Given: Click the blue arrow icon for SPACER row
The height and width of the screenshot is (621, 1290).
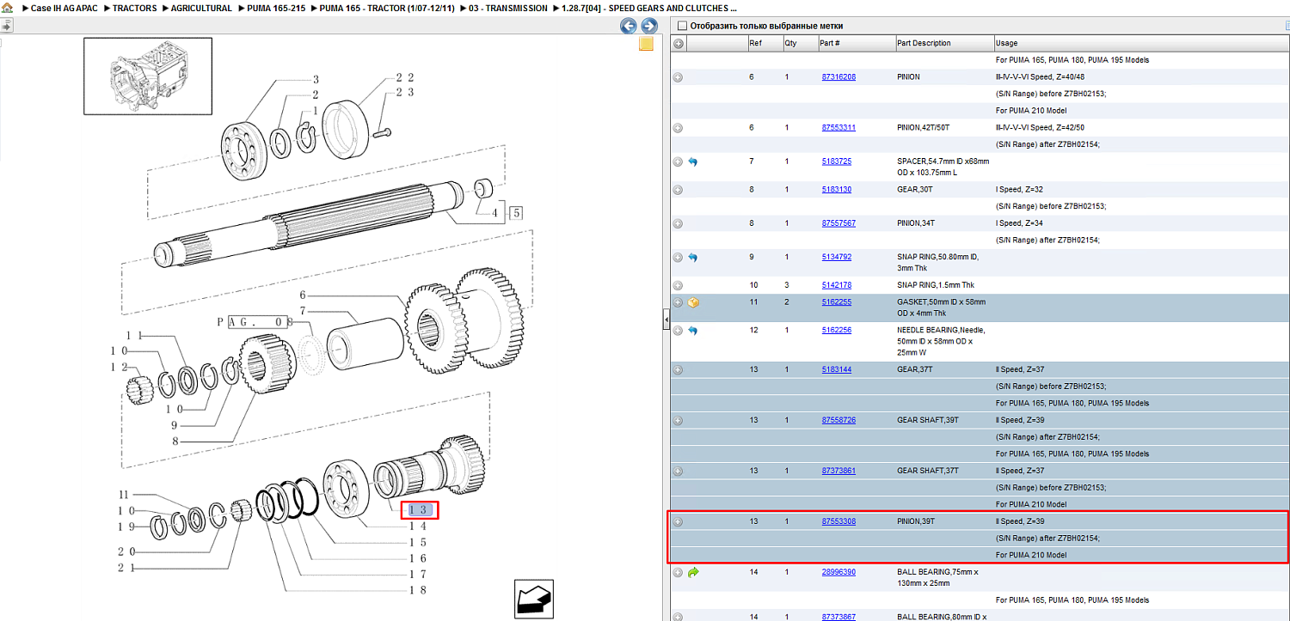Looking at the screenshot, I should point(693,161).
